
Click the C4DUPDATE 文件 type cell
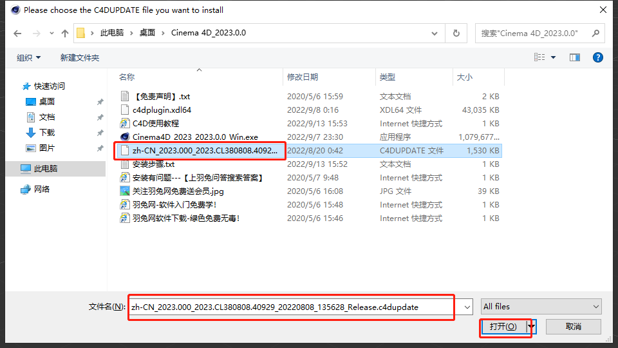411,151
